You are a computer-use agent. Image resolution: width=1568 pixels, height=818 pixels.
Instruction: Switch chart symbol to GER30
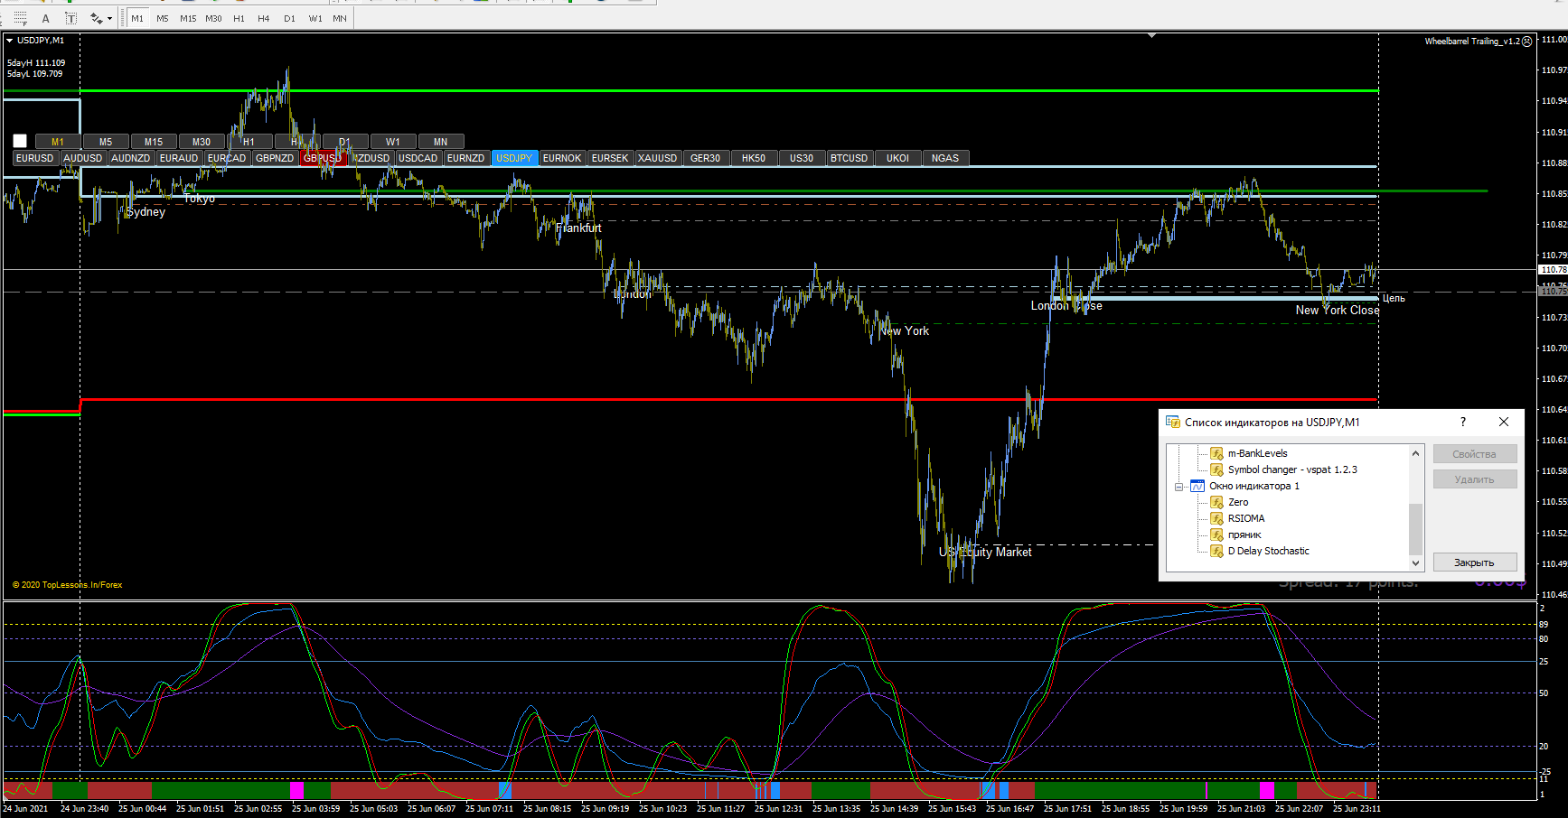[706, 158]
